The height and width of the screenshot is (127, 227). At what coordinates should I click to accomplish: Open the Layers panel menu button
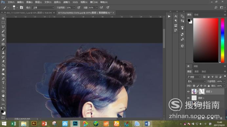pyautogui.click(x=225, y=71)
